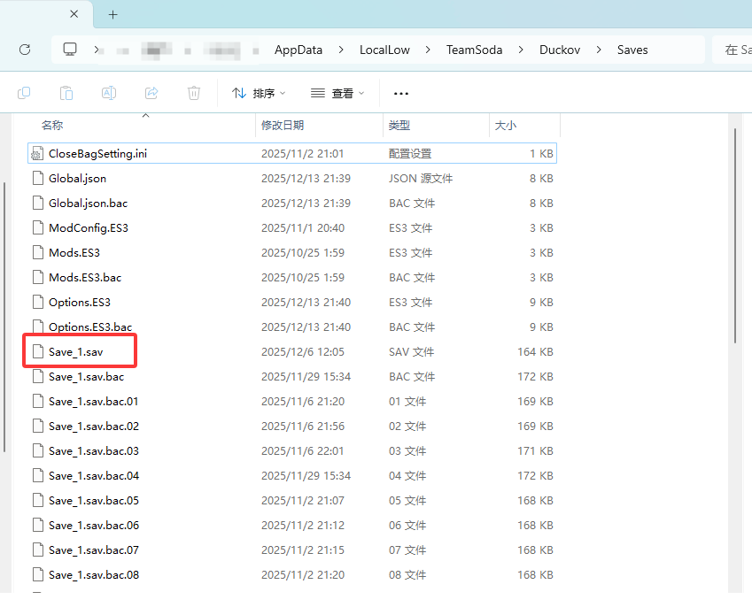The width and height of the screenshot is (752, 615).
Task: Expand the 排序 sort dropdown
Action: 259,93
